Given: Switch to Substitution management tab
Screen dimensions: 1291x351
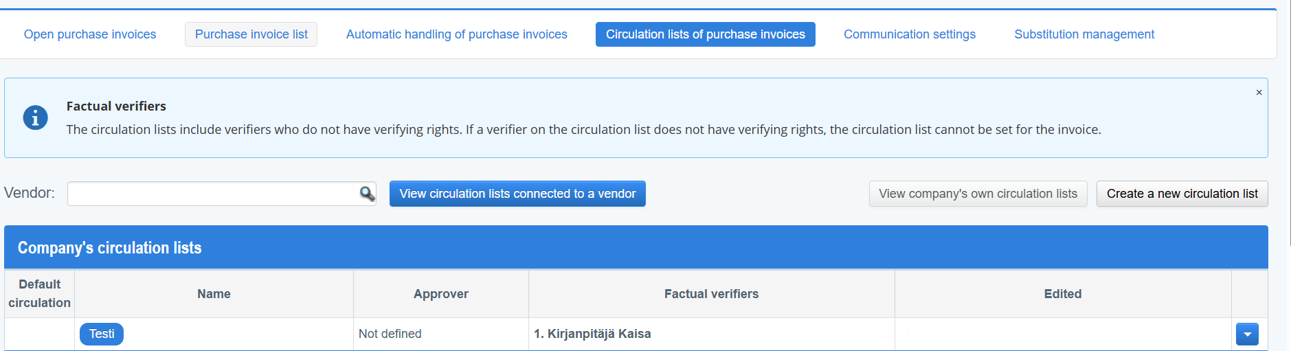Looking at the screenshot, I should coord(1084,34).
